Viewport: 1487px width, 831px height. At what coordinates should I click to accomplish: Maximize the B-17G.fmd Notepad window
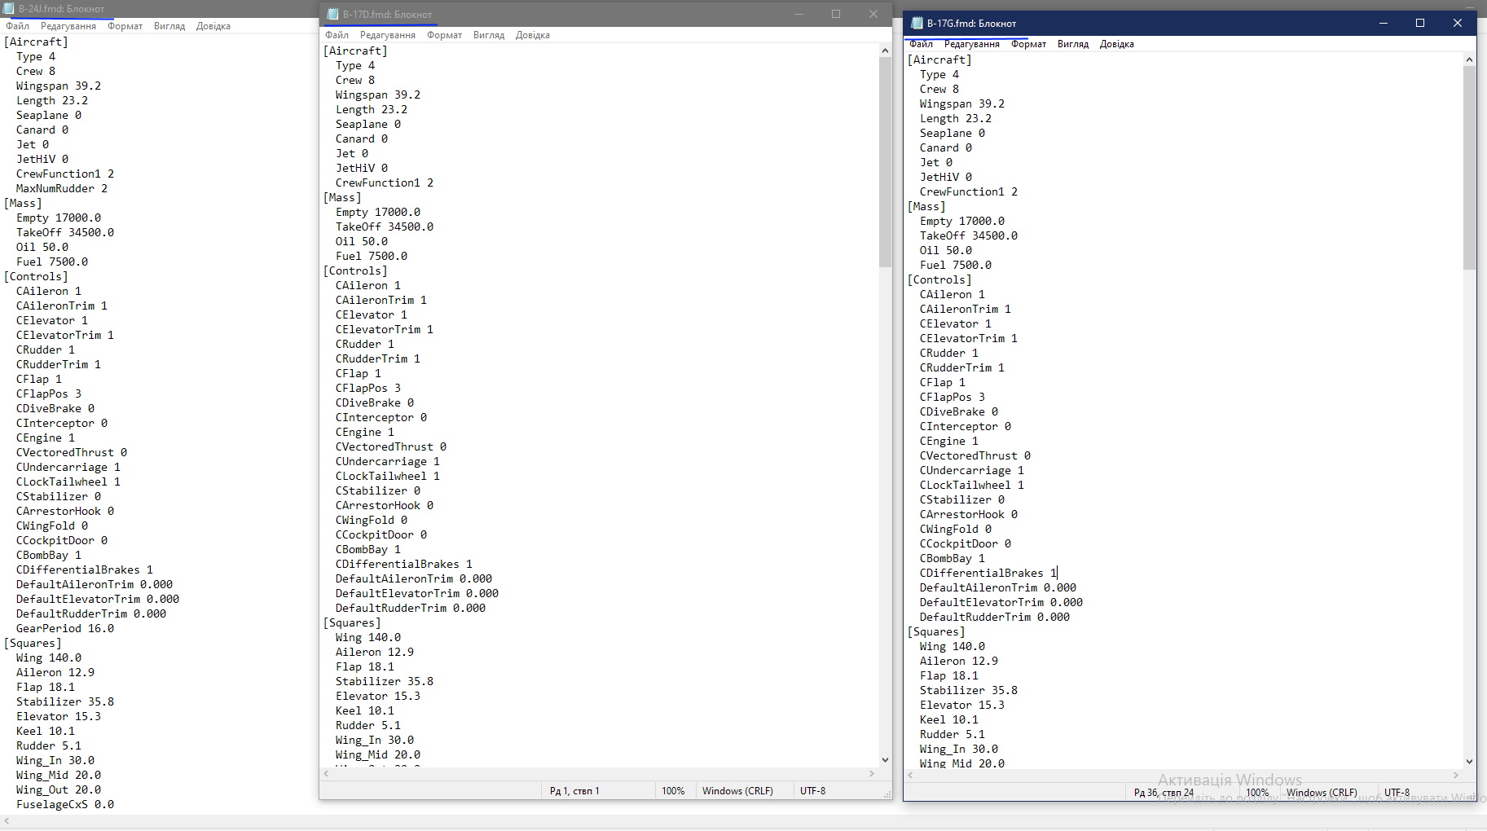click(1420, 23)
